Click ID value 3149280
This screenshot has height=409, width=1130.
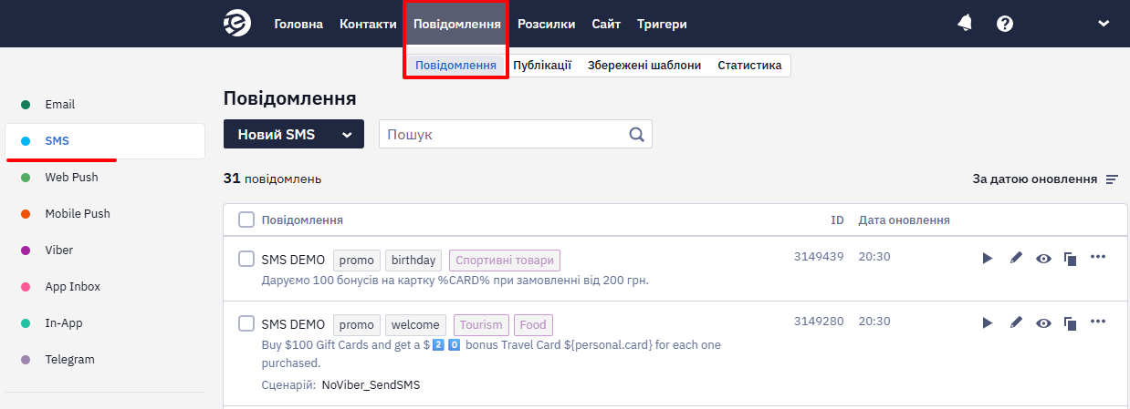pos(819,321)
